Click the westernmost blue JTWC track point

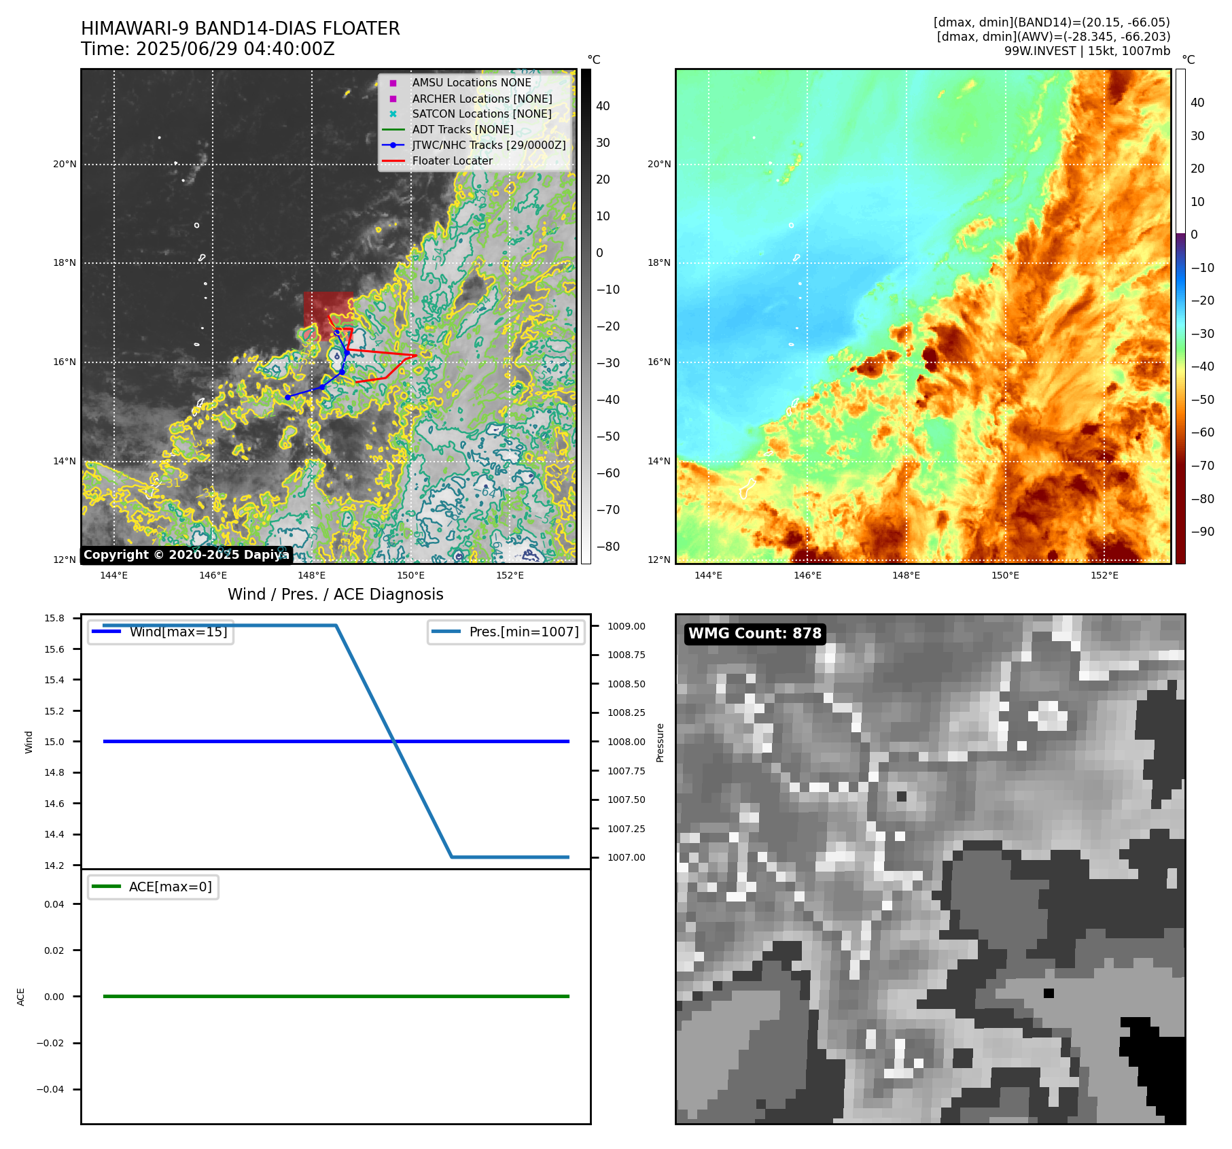(287, 397)
